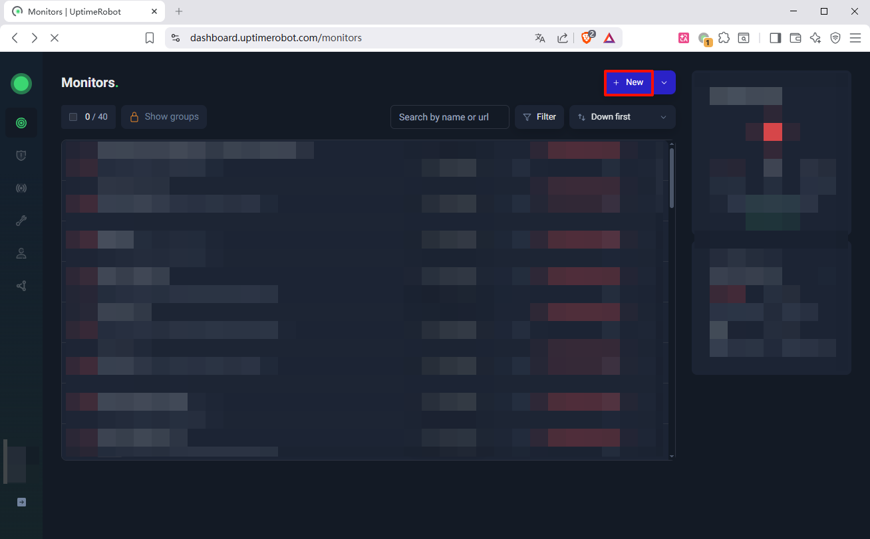The height and width of the screenshot is (539, 870).
Task: Focus the Search by name or url field
Action: 450,117
